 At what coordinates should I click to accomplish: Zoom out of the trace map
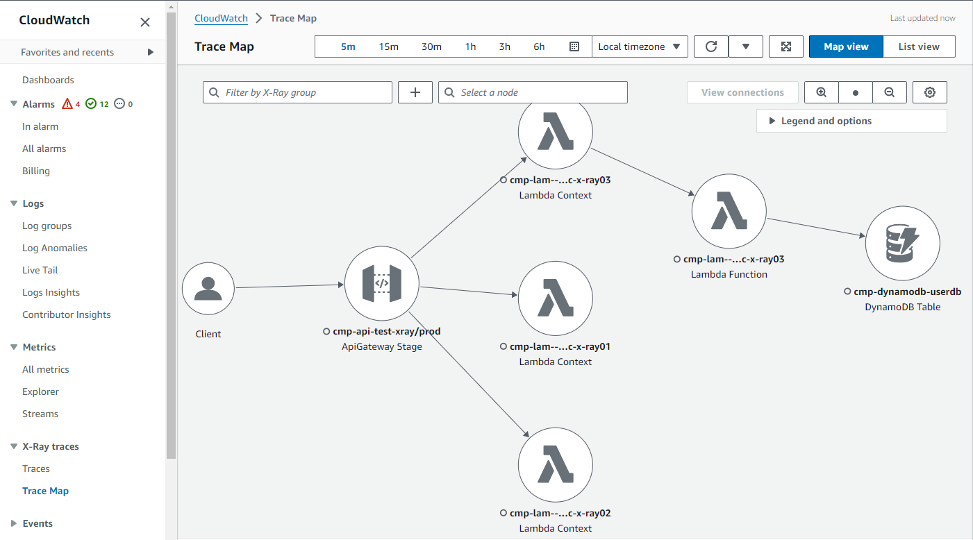(x=889, y=92)
